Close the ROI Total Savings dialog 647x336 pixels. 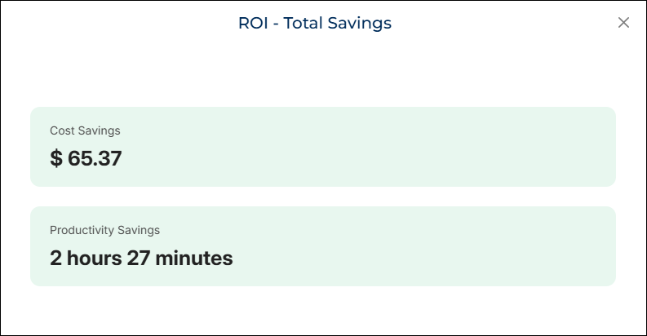click(x=623, y=23)
